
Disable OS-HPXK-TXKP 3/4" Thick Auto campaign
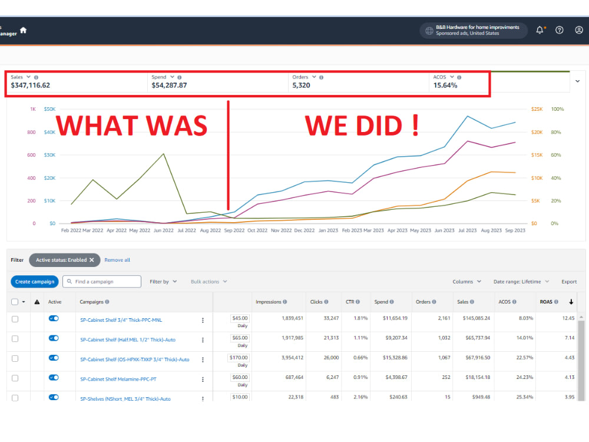(x=54, y=358)
